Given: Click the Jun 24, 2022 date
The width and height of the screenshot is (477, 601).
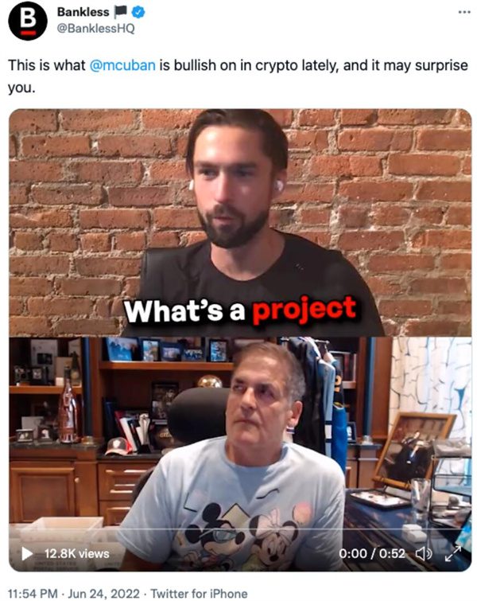Looking at the screenshot, I should point(103,593).
